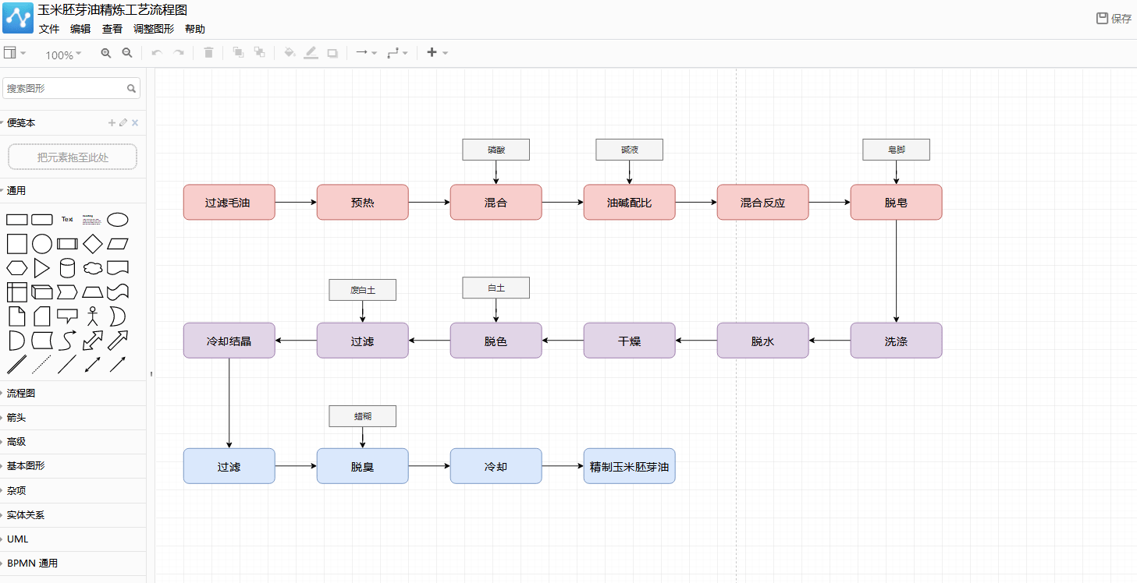Collapse the 便笺本 scratchpad section
1137x583 pixels.
21,123
